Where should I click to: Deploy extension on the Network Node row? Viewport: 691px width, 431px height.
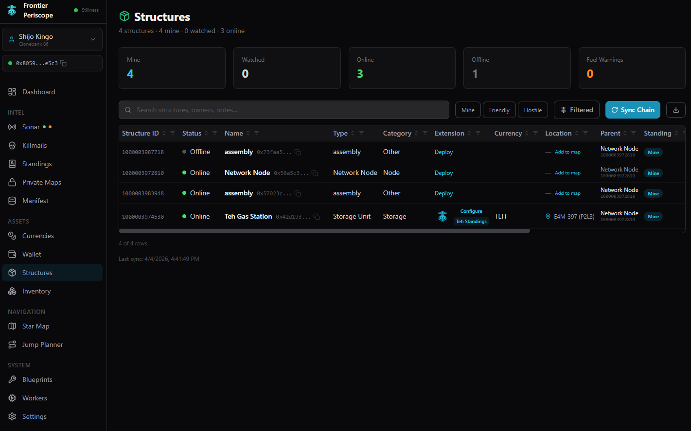[x=443, y=173]
